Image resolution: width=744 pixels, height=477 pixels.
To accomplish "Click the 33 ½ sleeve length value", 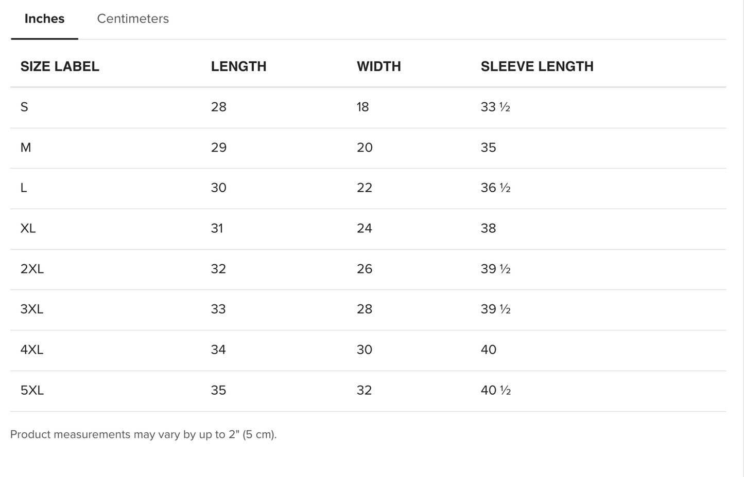I will 495,107.
